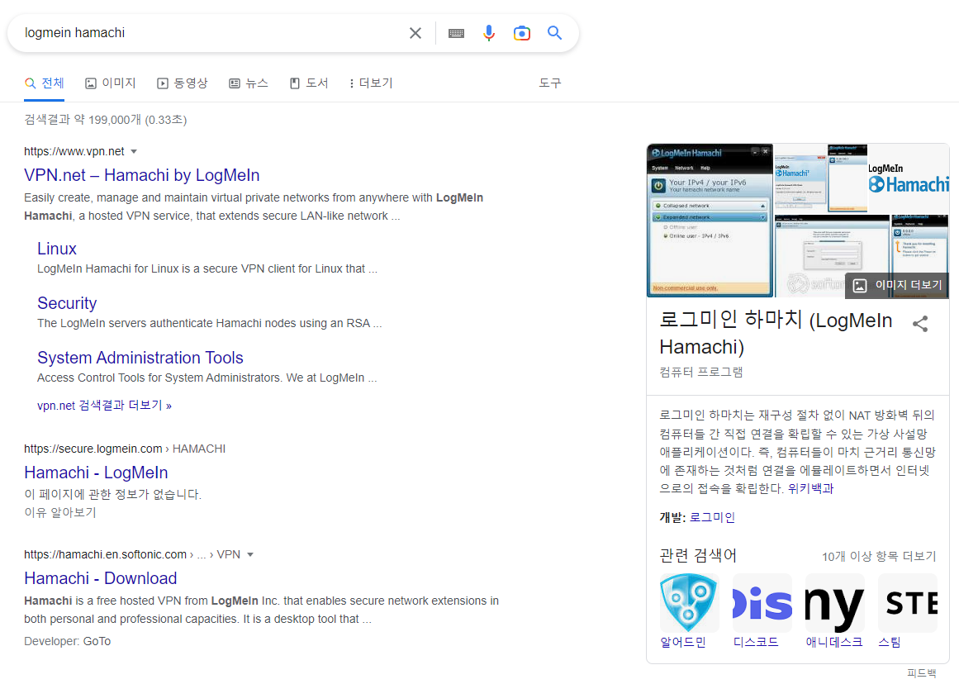This screenshot has height=684, width=959.
Task: Click 이유 알아보기 under Hamachi result
Action: point(60,513)
